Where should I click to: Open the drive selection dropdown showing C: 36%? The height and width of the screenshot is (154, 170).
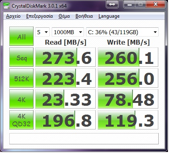pyautogui.click(x=122, y=32)
